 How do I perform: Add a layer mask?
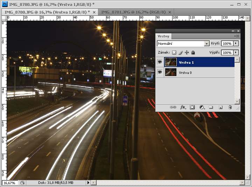click(192, 107)
